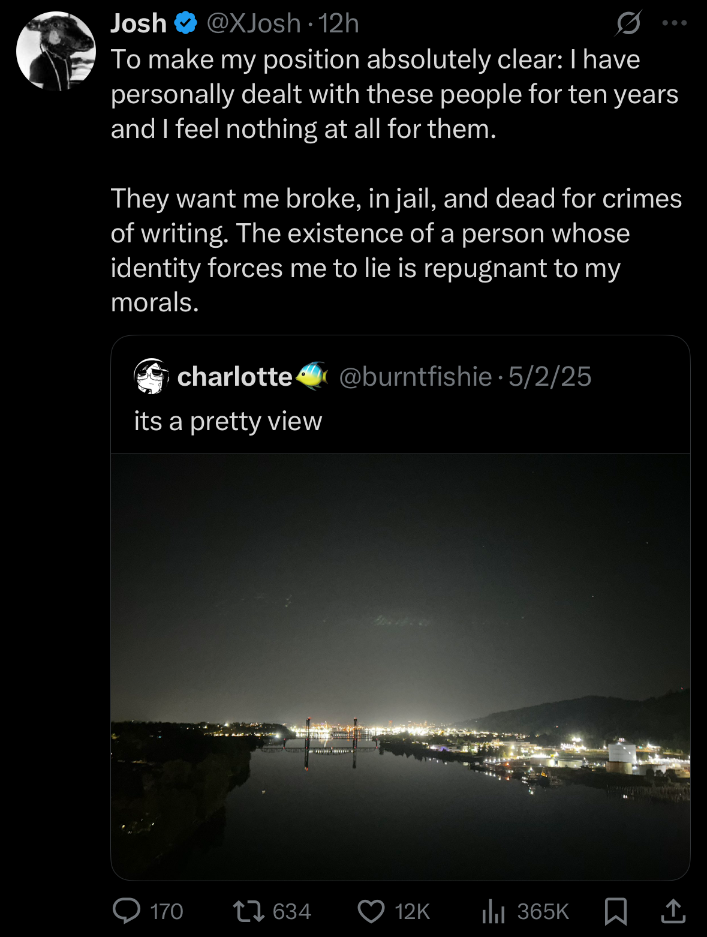Viewport: 707px width, 937px height.
Task: Click the Grok slashed-circle icon
Action: coord(628,24)
